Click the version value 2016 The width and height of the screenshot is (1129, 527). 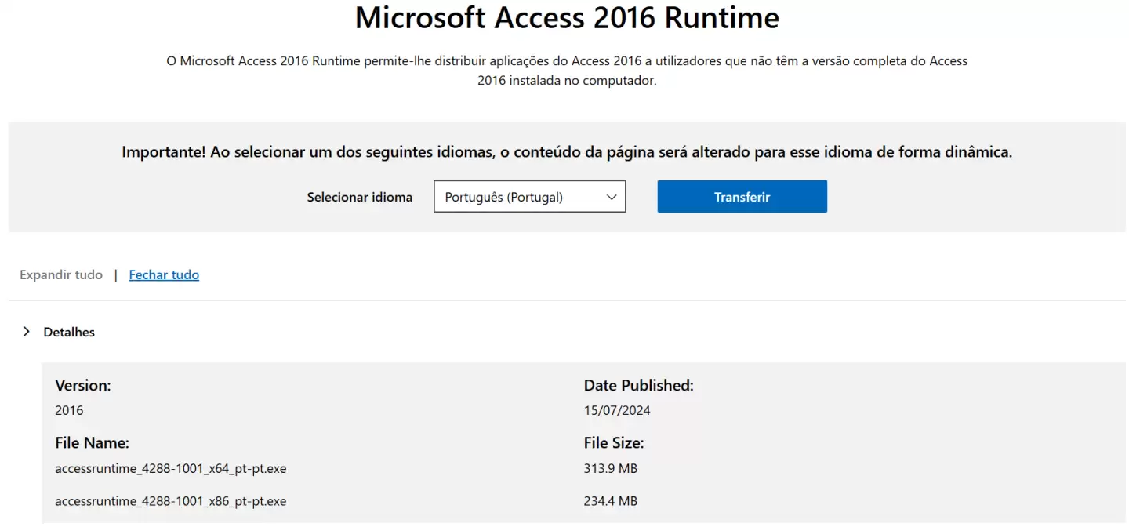click(69, 410)
